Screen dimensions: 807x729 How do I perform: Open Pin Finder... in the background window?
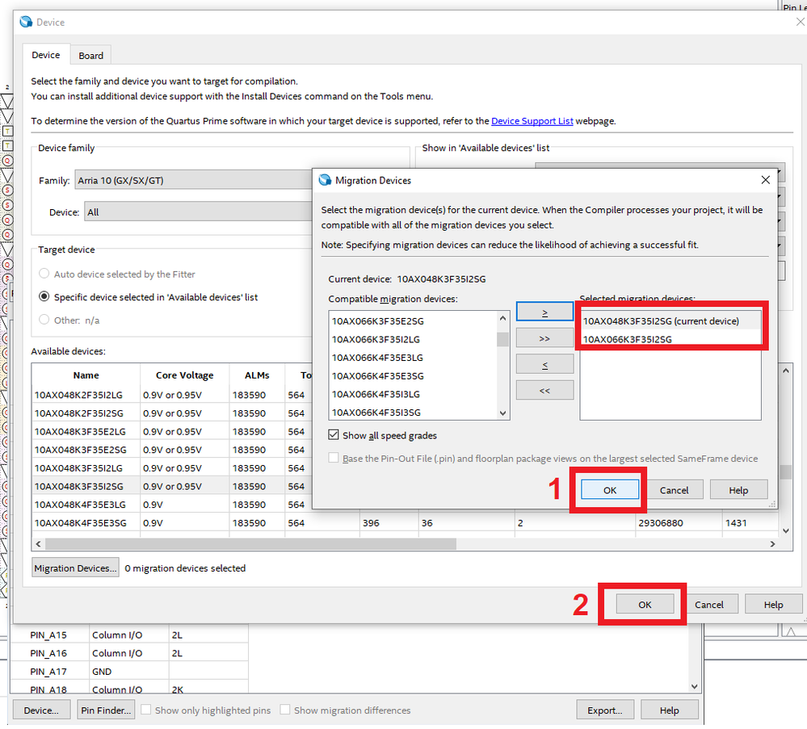coord(106,710)
